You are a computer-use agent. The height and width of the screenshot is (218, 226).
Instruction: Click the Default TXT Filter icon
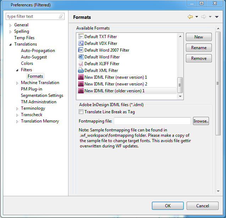click(x=81, y=36)
